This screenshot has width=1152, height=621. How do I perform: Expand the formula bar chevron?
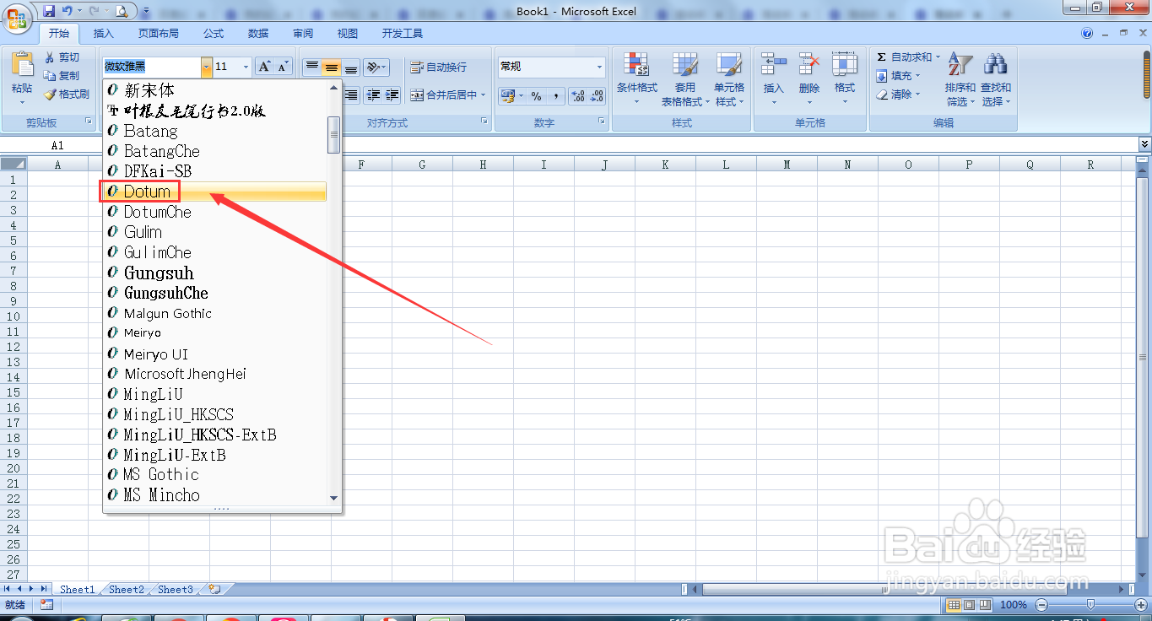click(x=1144, y=145)
